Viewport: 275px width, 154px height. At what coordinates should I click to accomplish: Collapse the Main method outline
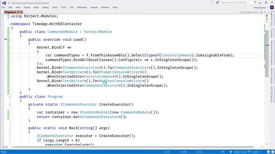click(x=10, y=128)
